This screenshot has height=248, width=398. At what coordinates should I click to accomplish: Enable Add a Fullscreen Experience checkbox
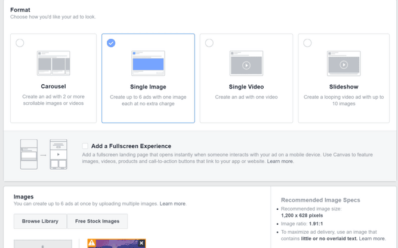(x=85, y=146)
